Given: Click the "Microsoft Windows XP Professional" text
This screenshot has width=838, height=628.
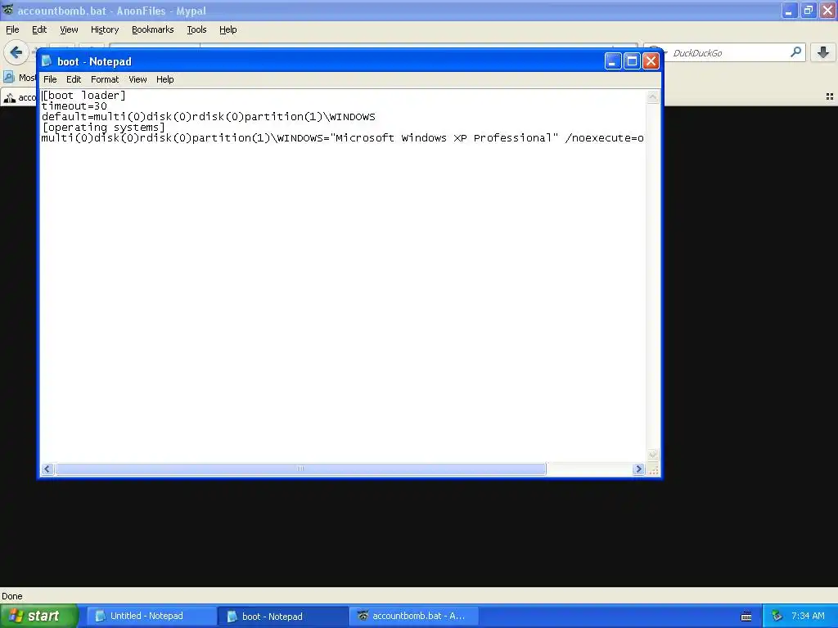Looking at the screenshot, I should tap(444, 137).
